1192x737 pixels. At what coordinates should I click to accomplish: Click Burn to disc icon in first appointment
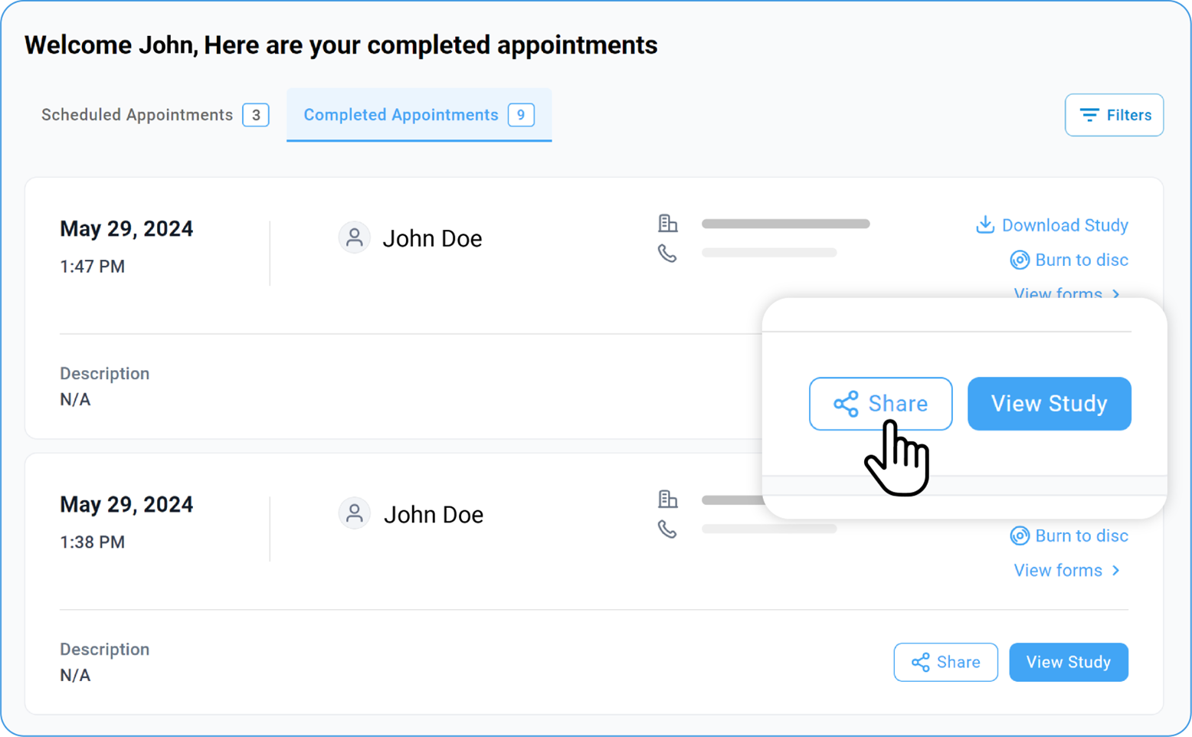1020,260
